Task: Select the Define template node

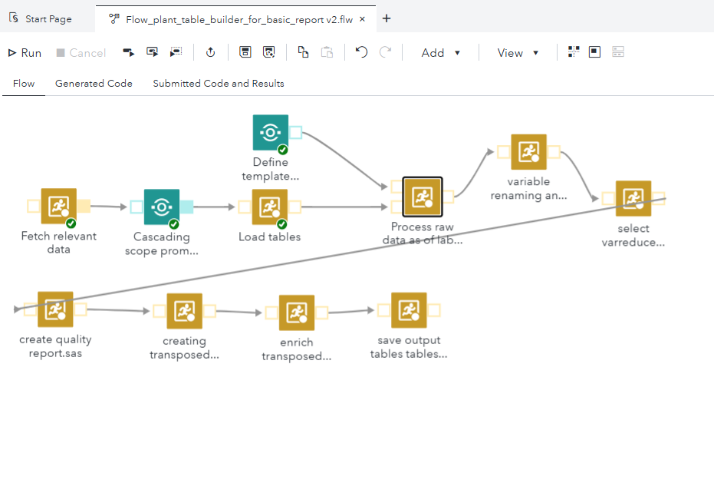Action: (270, 131)
